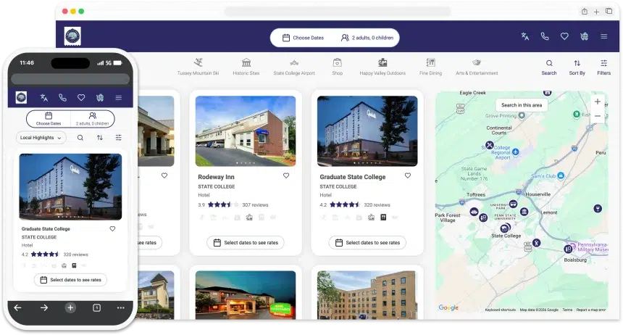Select the State College Airport category
This screenshot has height=335, width=623.
(294, 67)
